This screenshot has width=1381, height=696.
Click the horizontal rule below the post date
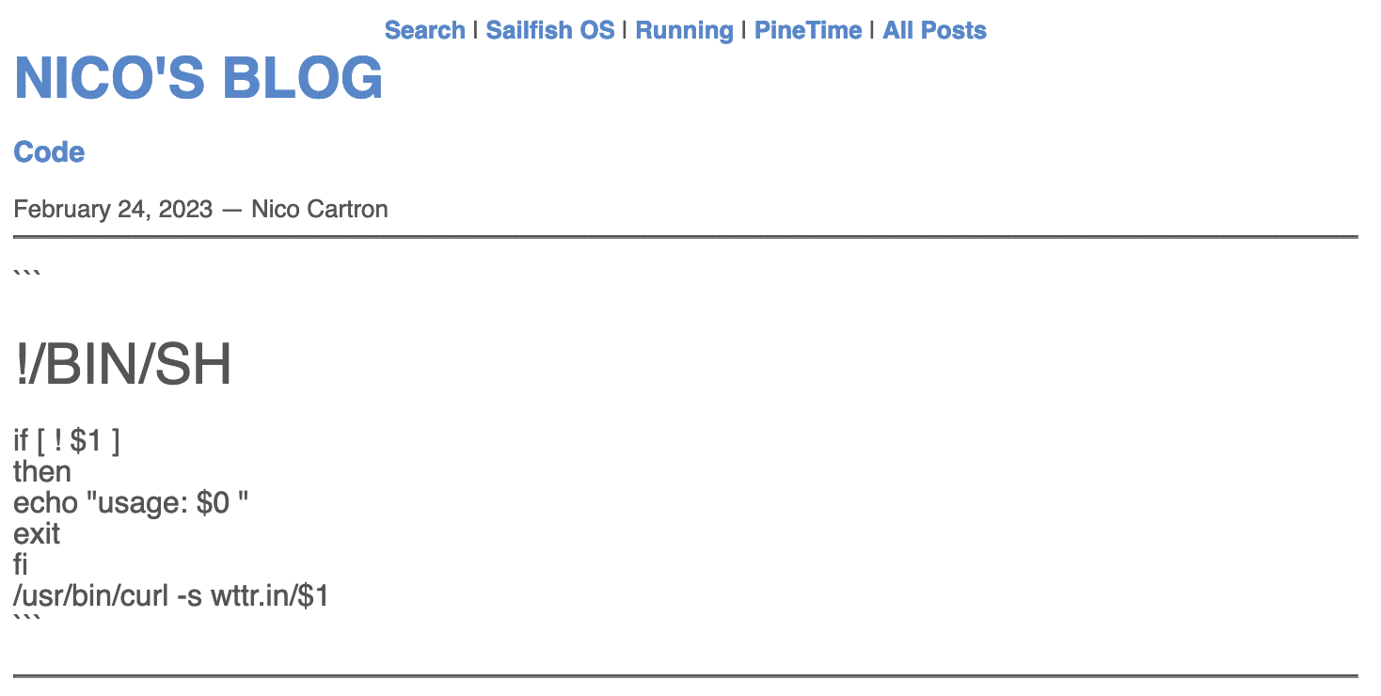pyautogui.click(x=685, y=236)
